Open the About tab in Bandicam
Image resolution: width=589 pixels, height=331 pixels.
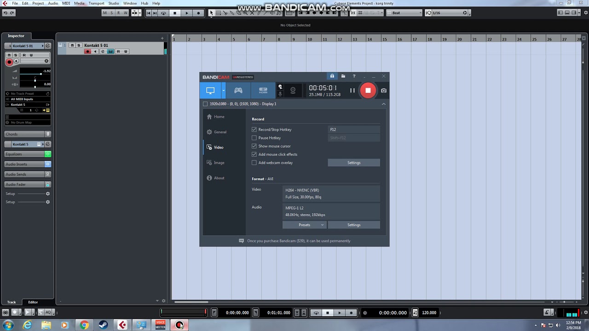point(219,178)
